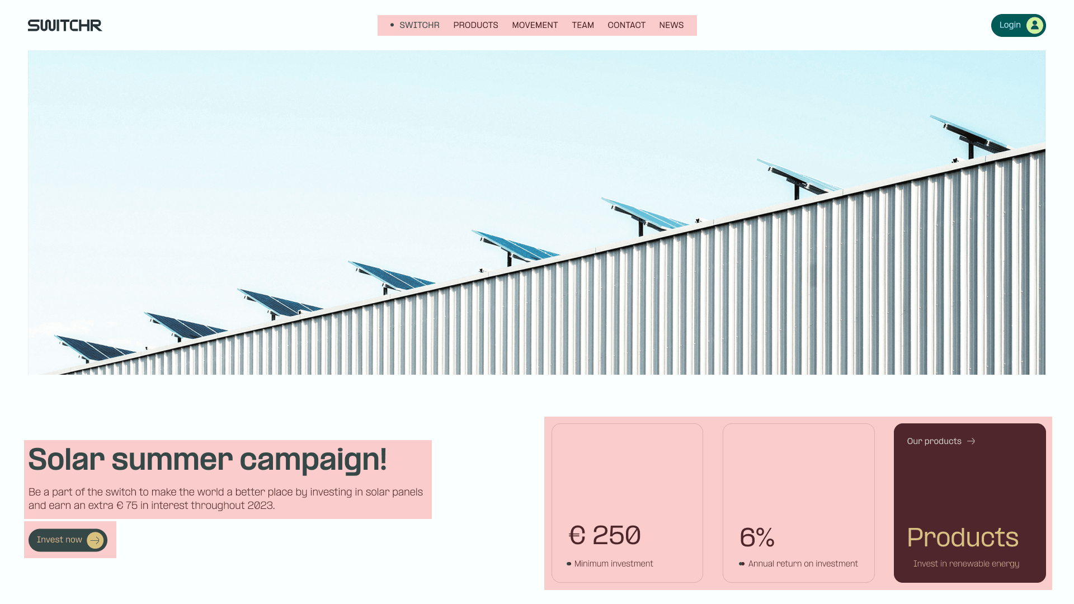Click the arrow icon in Invest now button
This screenshot has height=604, width=1074.
tap(95, 540)
